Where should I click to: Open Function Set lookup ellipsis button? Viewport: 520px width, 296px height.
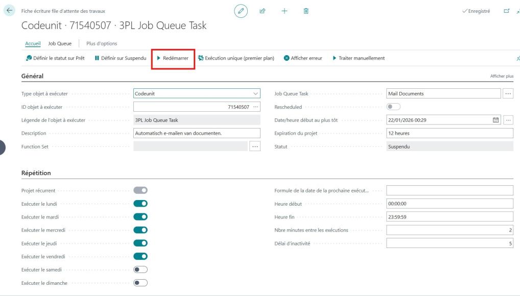pos(255,146)
